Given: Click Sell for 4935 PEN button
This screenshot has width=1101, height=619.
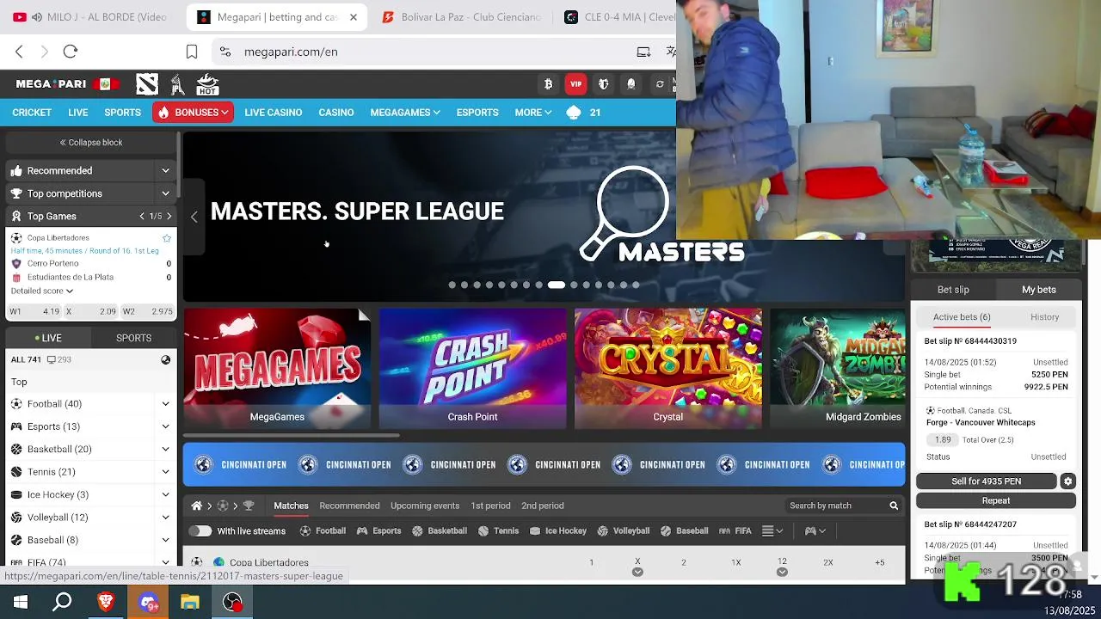Looking at the screenshot, I should (987, 481).
